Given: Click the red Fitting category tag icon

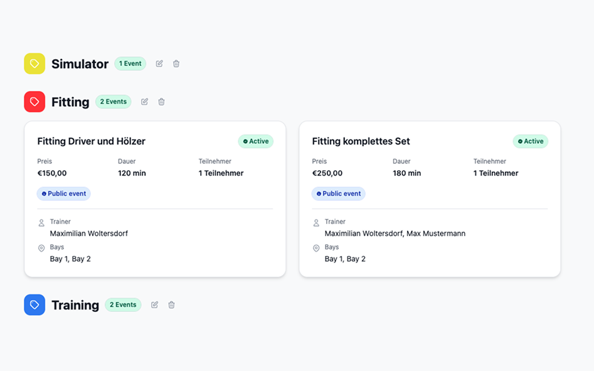Looking at the screenshot, I should coord(34,102).
